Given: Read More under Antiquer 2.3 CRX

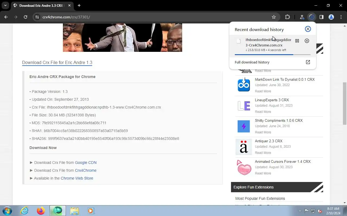Looking at the screenshot, I should tap(263, 153).
